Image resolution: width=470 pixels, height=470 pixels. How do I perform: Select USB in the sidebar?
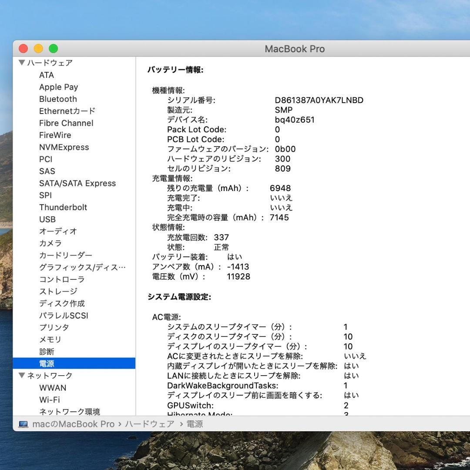[46, 219]
